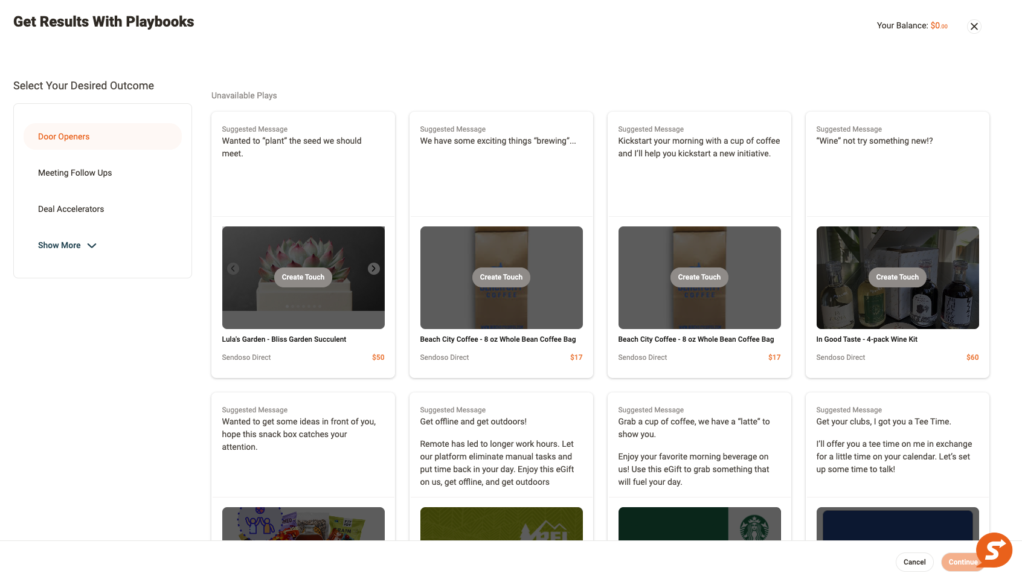This screenshot has height=576, width=1022.
Task: Click the Wanted to "plant" the seed message
Action: pos(292,147)
